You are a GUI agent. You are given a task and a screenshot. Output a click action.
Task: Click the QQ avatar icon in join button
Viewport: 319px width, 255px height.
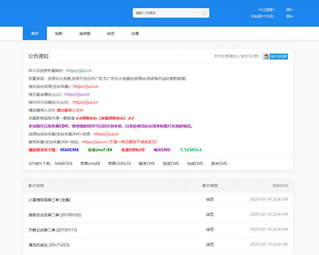pyautogui.click(x=266, y=56)
